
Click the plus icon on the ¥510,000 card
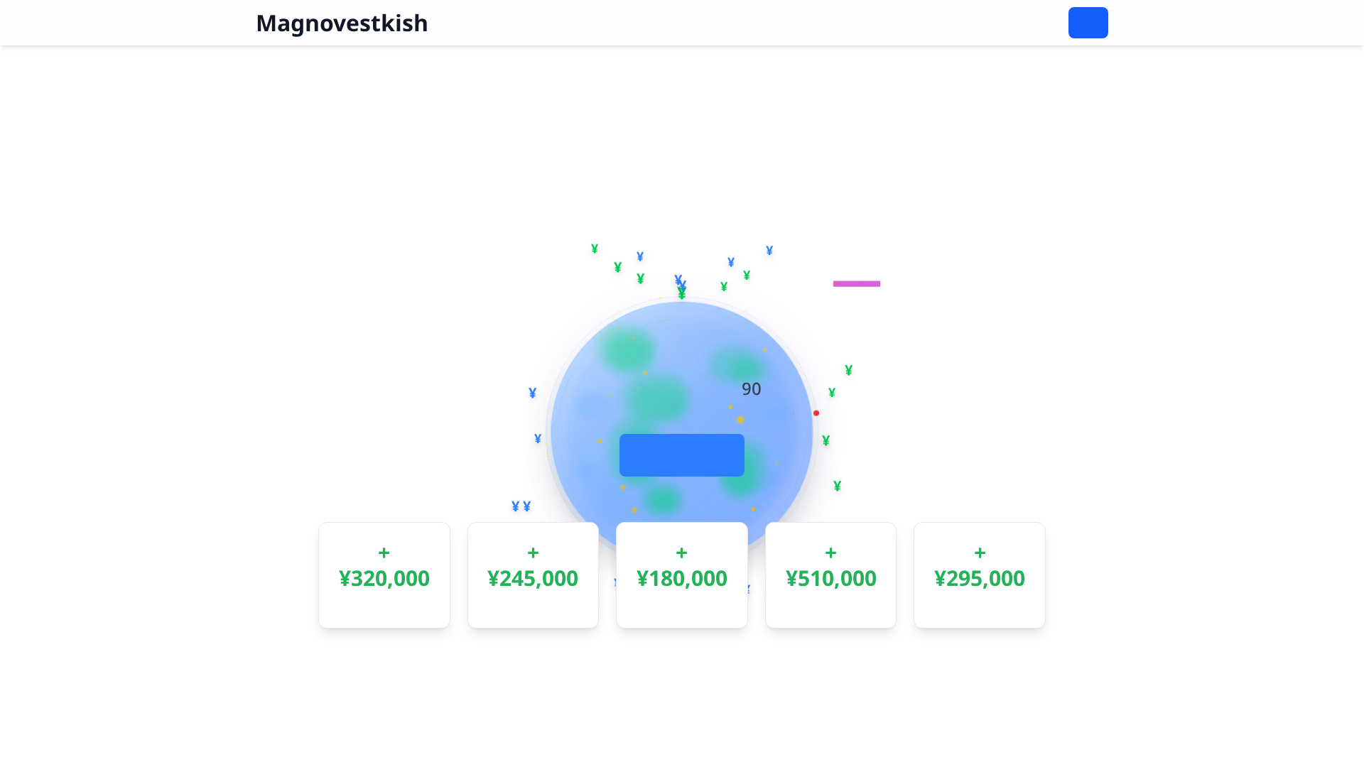830,553
